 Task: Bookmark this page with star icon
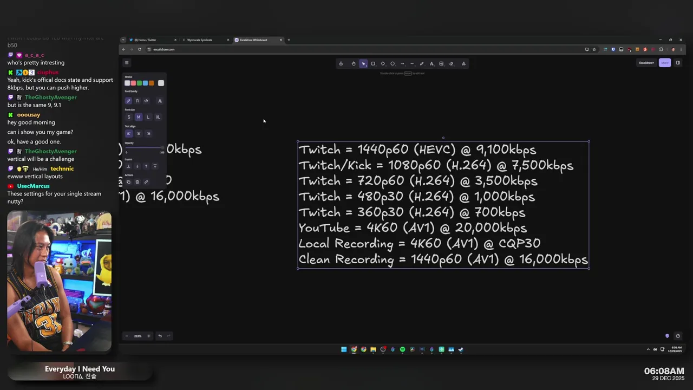pyautogui.click(x=594, y=49)
